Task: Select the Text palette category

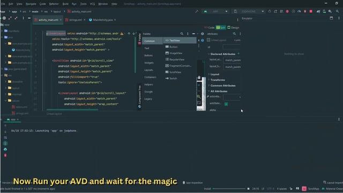Action: point(152,48)
